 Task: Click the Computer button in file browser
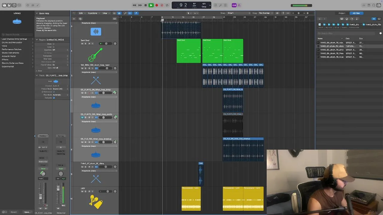coord(342,19)
